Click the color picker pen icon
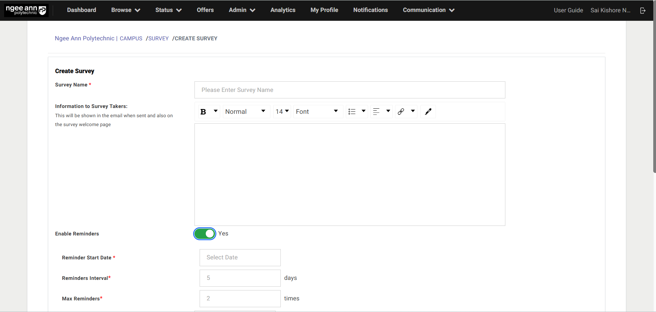The height and width of the screenshot is (312, 656). coord(428,112)
